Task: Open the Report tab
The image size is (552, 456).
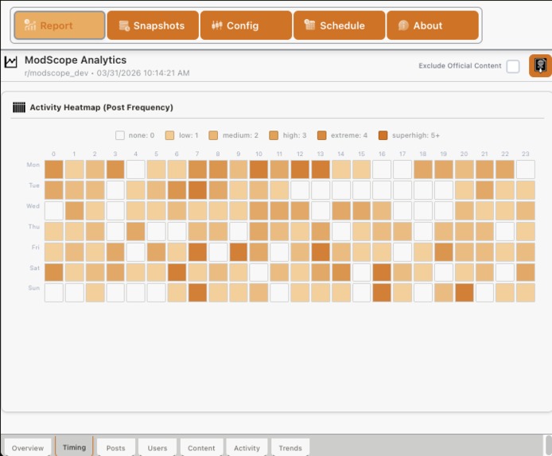Action: coord(60,25)
